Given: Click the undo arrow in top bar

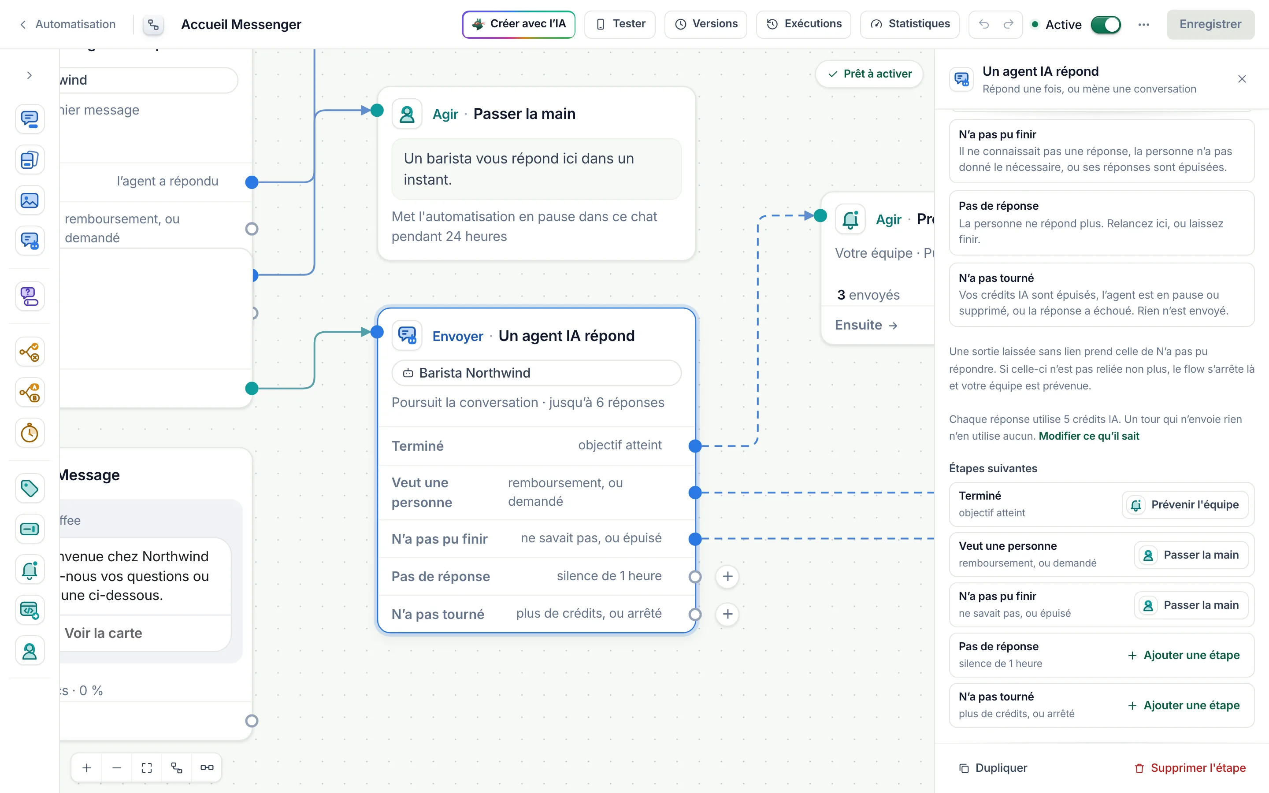Looking at the screenshot, I should pos(984,24).
